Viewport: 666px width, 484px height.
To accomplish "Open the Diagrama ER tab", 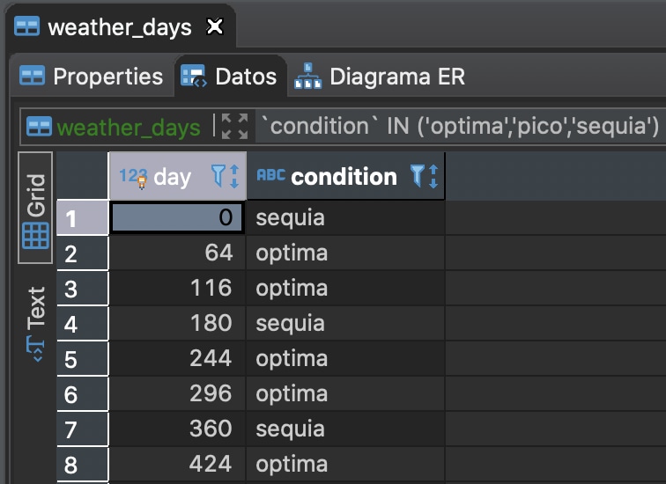I will [x=380, y=77].
